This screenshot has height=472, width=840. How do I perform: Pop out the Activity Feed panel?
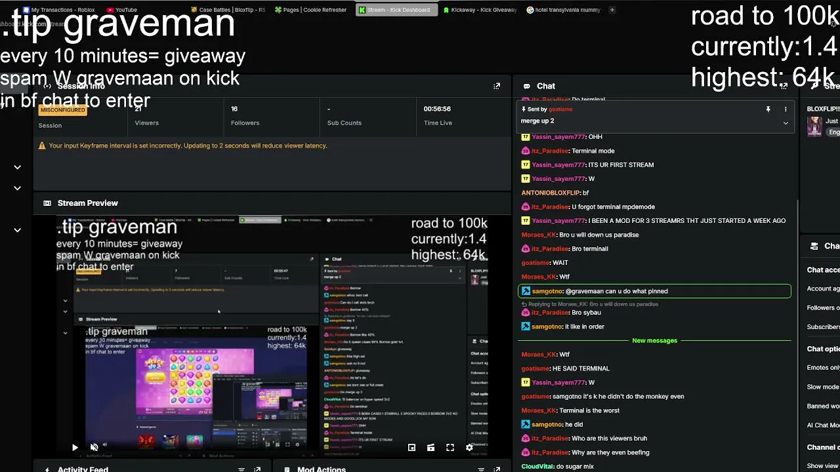tap(257, 469)
